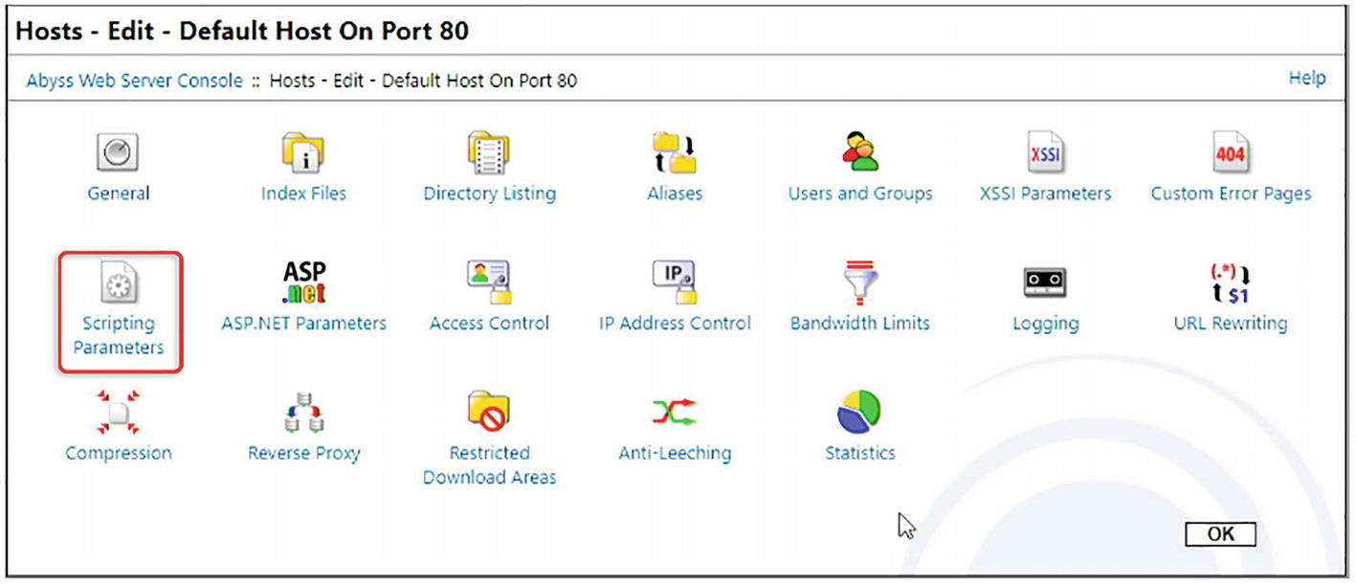The height and width of the screenshot is (585, 1356).
Task: Select the Aliases folder icon
Action: pos(675,153)
